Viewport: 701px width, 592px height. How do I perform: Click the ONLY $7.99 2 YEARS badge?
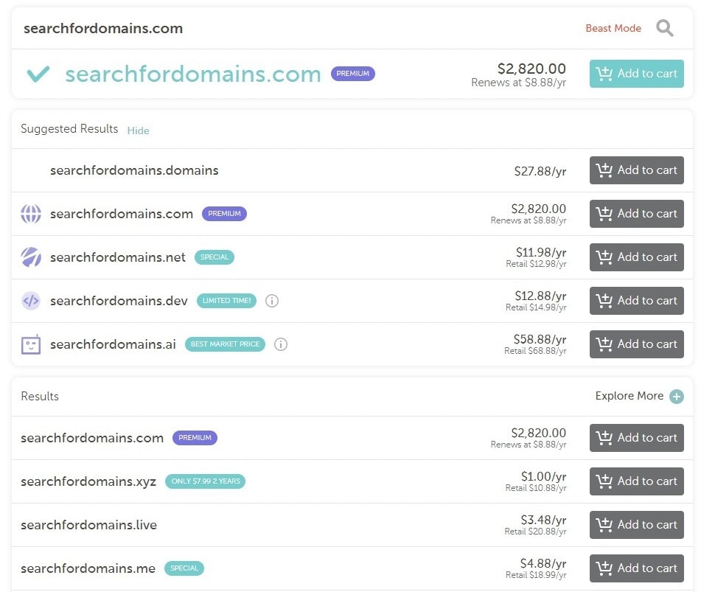tap(205, 481)
